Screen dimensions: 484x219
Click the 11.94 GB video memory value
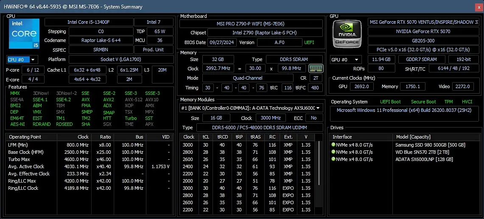pos(381,60)
